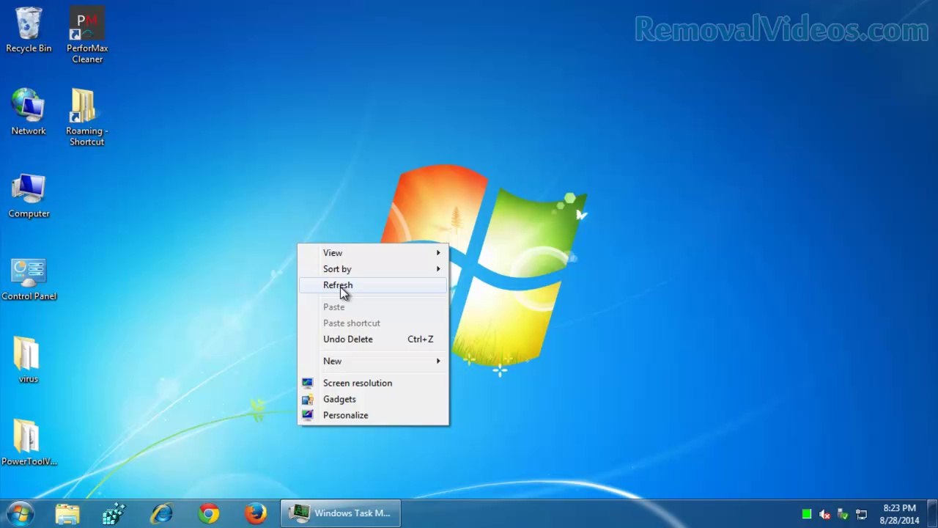Open the network connection tray icon
The image size is (938, 528).
click(861, 514)
